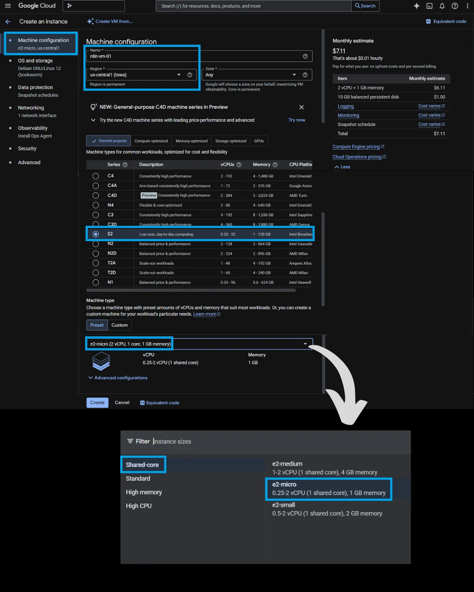This screenshot has height=592, width=474.
Task: Select the E2 series radio button
Action: 96,234
